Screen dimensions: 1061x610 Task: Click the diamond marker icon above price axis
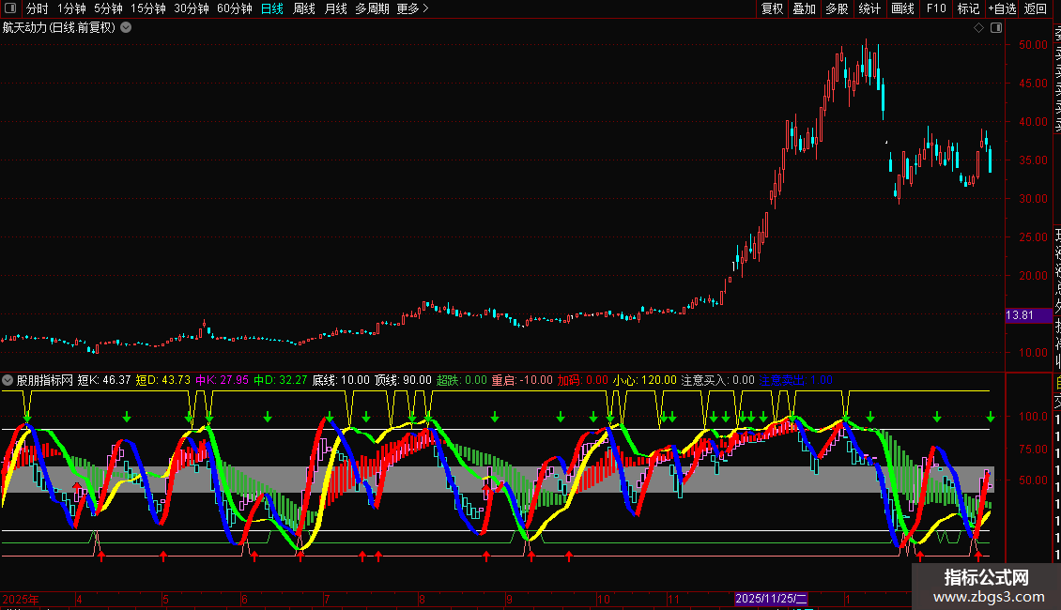pos(978,28)
